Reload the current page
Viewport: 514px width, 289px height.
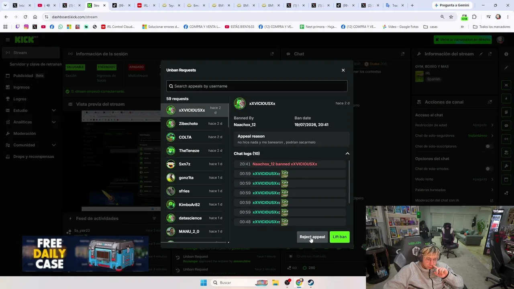[x=25, y=17]
